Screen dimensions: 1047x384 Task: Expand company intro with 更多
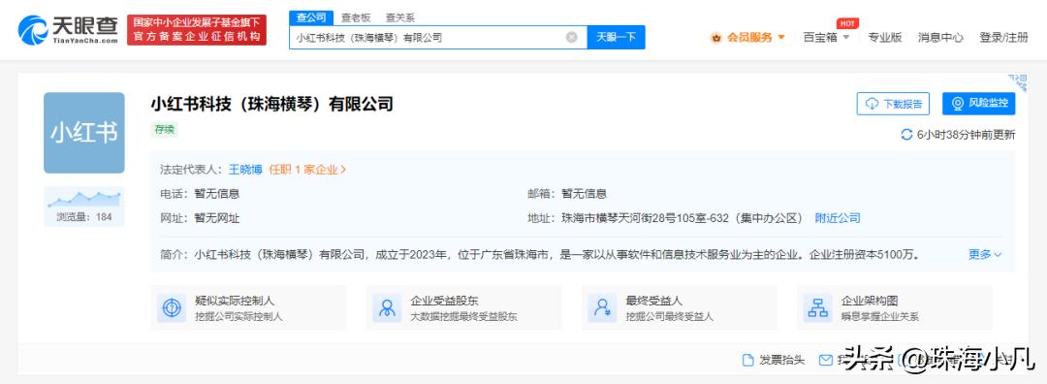click(986, 254)
